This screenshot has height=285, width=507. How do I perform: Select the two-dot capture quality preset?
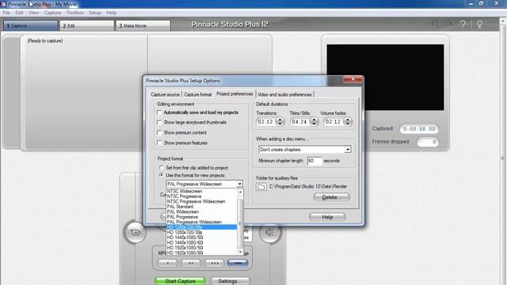click(191, 263)
